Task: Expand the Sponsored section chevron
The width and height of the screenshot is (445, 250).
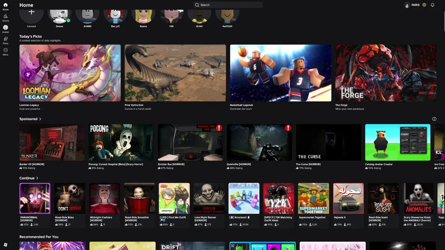Action: pos(40,119)
